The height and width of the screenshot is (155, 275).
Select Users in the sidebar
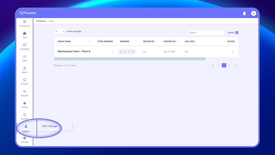[26, 128]
